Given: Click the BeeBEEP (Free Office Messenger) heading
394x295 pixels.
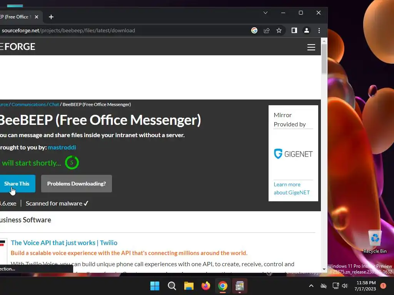Looking at the screenshot, I should tap(100, 120).
